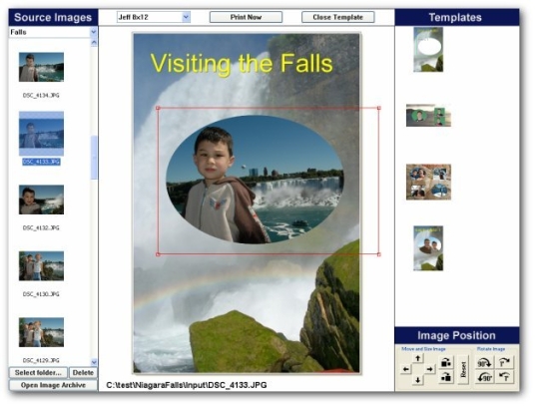The width and height of the screenshot is (539, 411).
Task: Click the DSC_4134.JPG filename label
Action: pyautogui.click(x=41, y=95)
